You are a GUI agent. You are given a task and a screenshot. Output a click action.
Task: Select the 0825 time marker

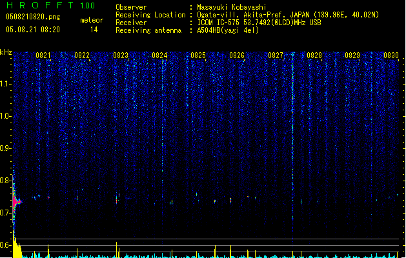198,55
